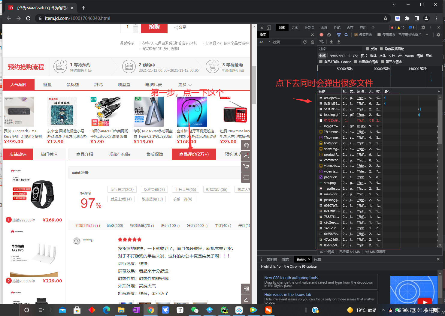
Task: Click customer service chat icon on sidebar
Action: [246, 145]
